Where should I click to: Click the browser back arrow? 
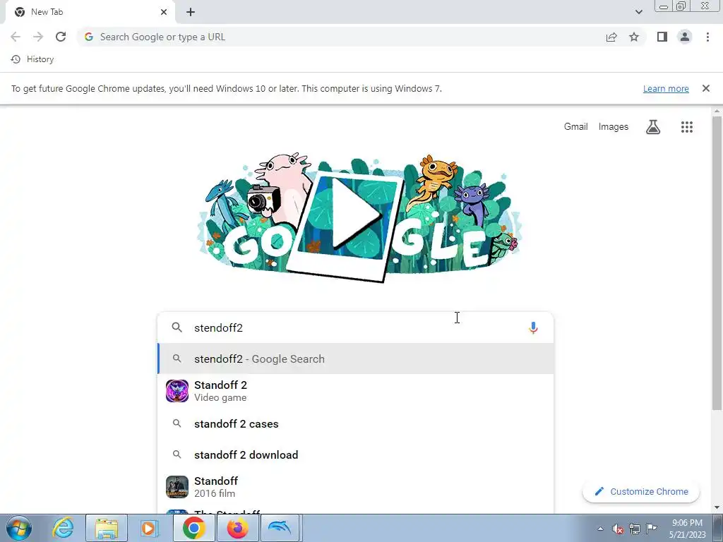pos(16,37)
